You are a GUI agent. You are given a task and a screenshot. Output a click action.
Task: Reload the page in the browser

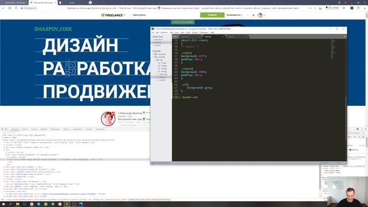[x=16, y=8]
